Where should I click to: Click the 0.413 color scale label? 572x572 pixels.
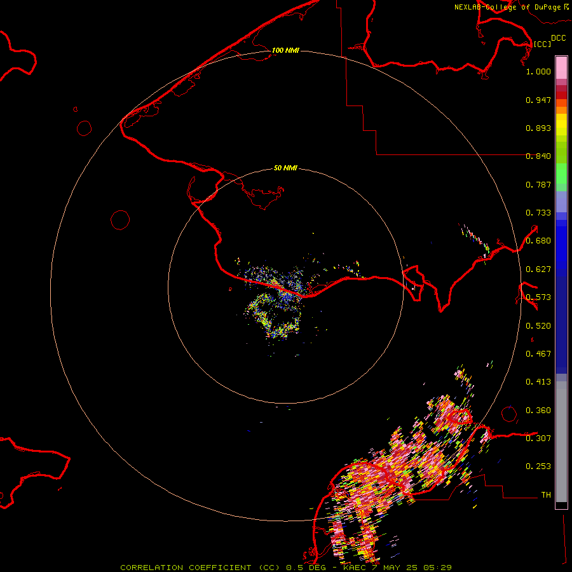click(538, 382)
